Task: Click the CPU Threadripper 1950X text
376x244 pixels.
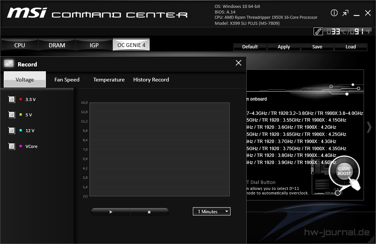Action: pos(266,18)
